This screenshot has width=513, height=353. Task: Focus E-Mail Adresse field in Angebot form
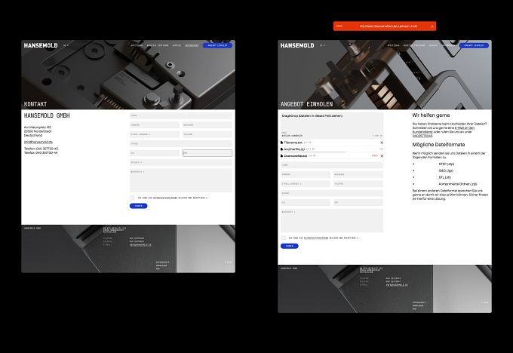click(x=306, y=184)
